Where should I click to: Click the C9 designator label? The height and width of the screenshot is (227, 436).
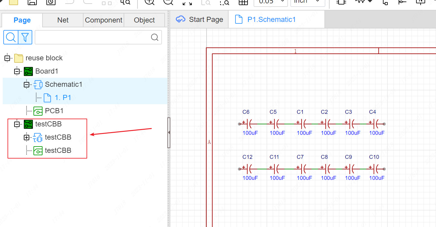pos(349,157)
